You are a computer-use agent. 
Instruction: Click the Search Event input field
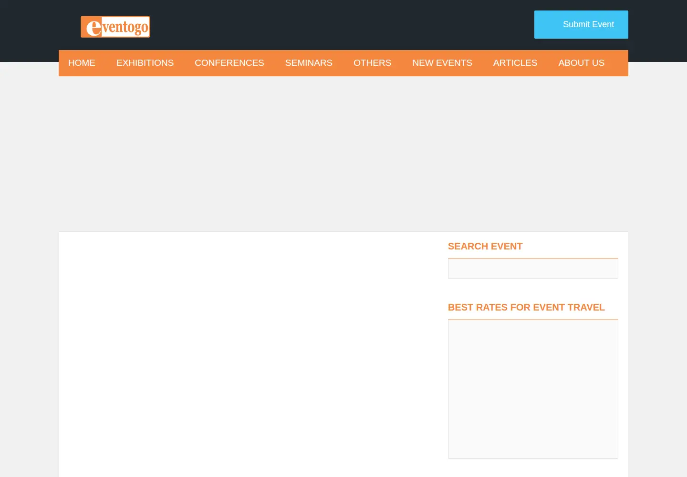(x=533, y=269)
